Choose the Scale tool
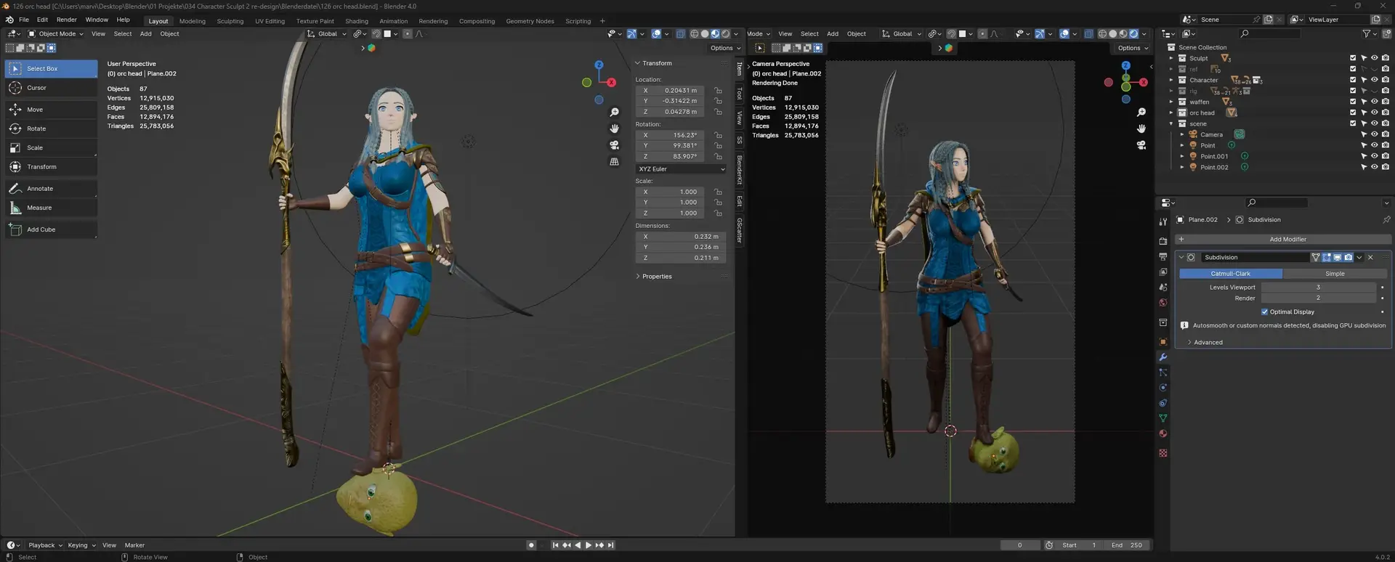 (x=35, y=147)
